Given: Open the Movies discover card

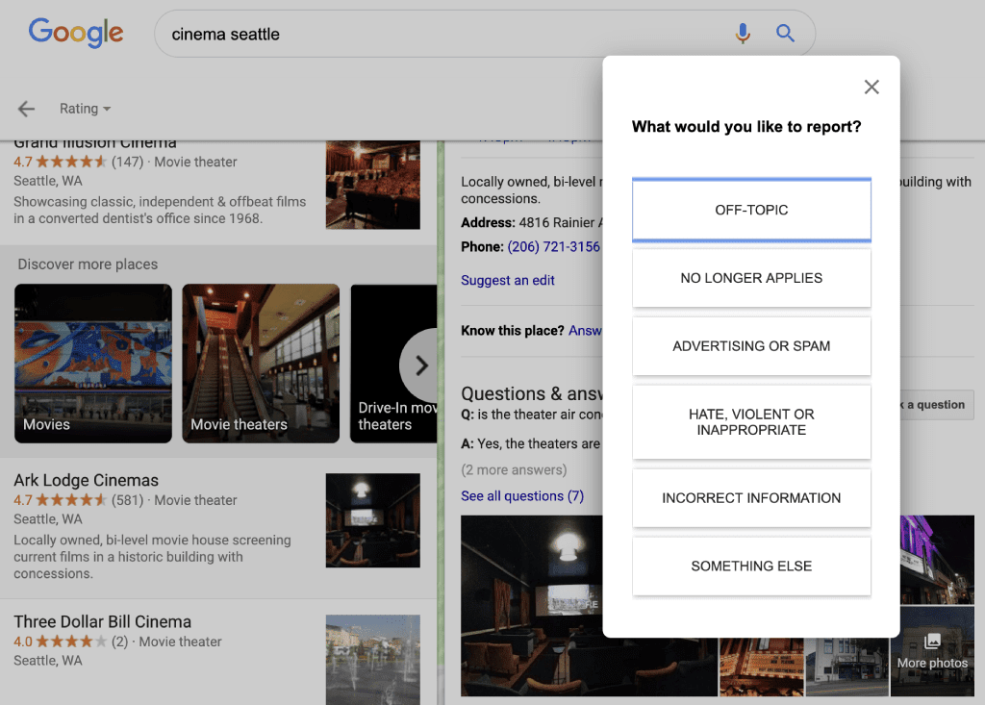Looking at the screenshot, I should (93, 364).
